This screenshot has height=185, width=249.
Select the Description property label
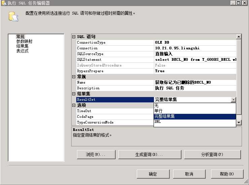[115, 88]
